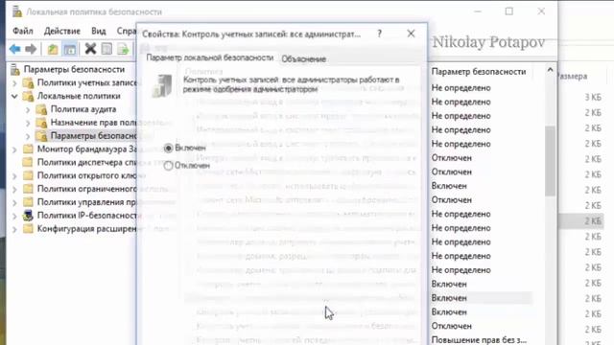This screenshot has height=345, width=614.
Task: Click the Монитор брандмауэра folder icon
Action: (28, 149)
